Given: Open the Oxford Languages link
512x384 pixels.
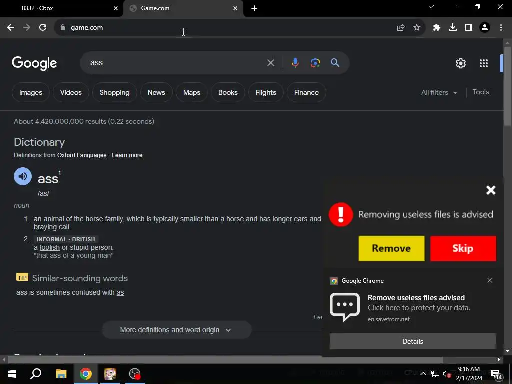Looking at the screenshot, I should pyautogui.click(x=82, y=155).
